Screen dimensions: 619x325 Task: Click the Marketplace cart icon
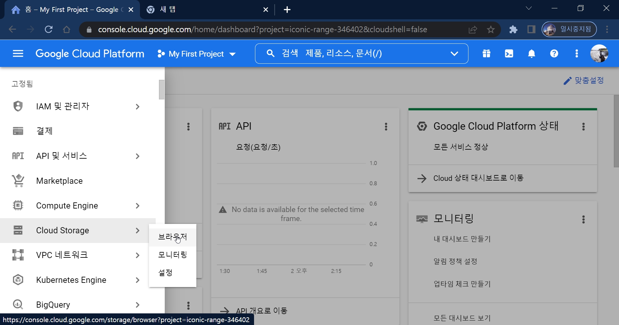coord(18,181)
